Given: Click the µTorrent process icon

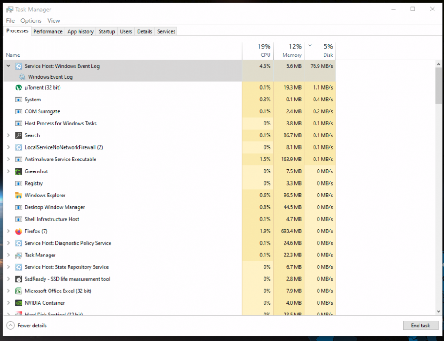Looking at the screenshot, I should pos(19,87).
